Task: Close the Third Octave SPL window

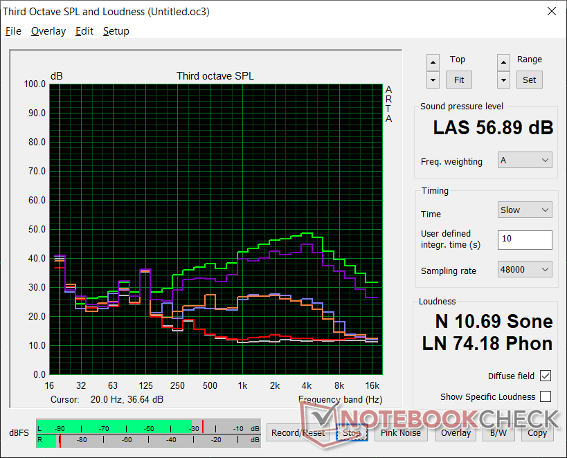Action: click(552, 12)
